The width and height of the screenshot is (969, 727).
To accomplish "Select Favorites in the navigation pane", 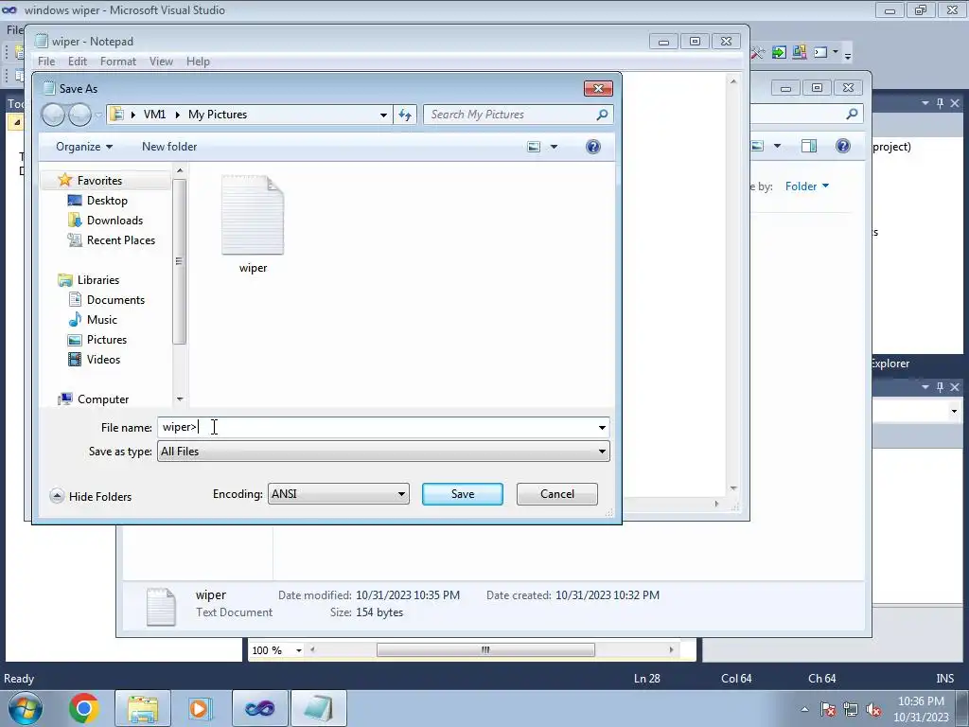I will click(x=98, y=181).
